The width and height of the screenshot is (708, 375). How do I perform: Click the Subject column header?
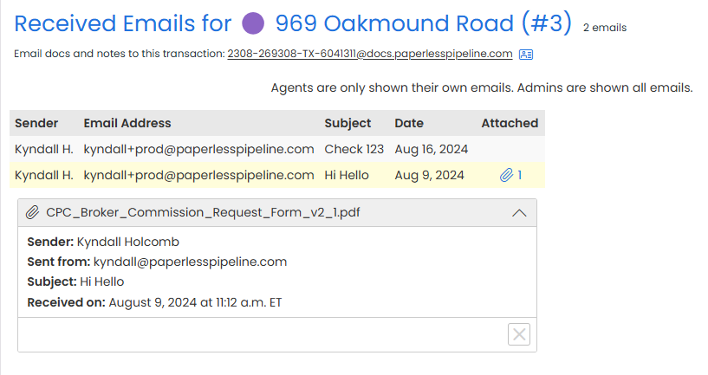pos(348,123)
